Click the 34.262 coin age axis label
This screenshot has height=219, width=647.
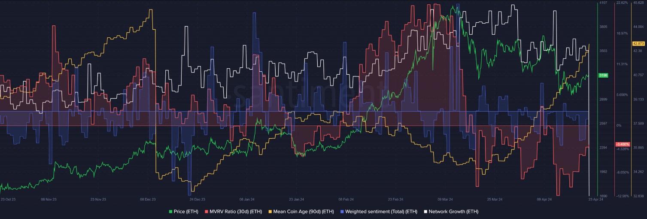click(x=638, y=172)
